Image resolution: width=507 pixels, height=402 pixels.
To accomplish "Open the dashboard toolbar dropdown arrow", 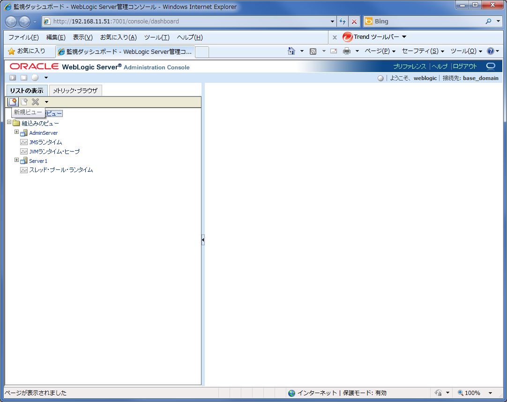I will pos(46,78).
